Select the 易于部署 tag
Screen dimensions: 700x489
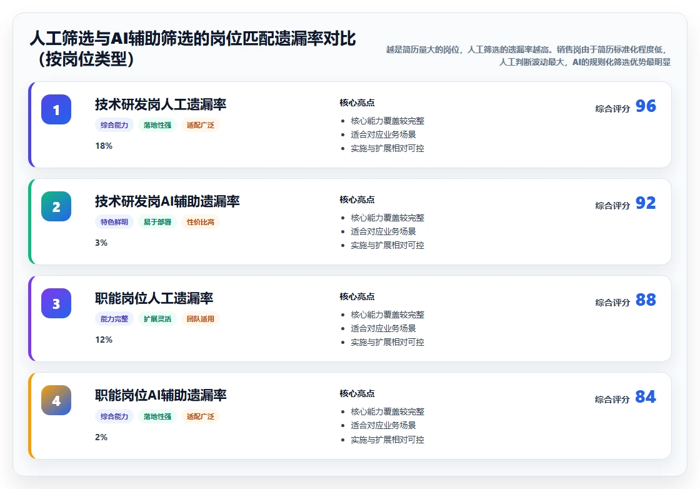click(157, 222)
